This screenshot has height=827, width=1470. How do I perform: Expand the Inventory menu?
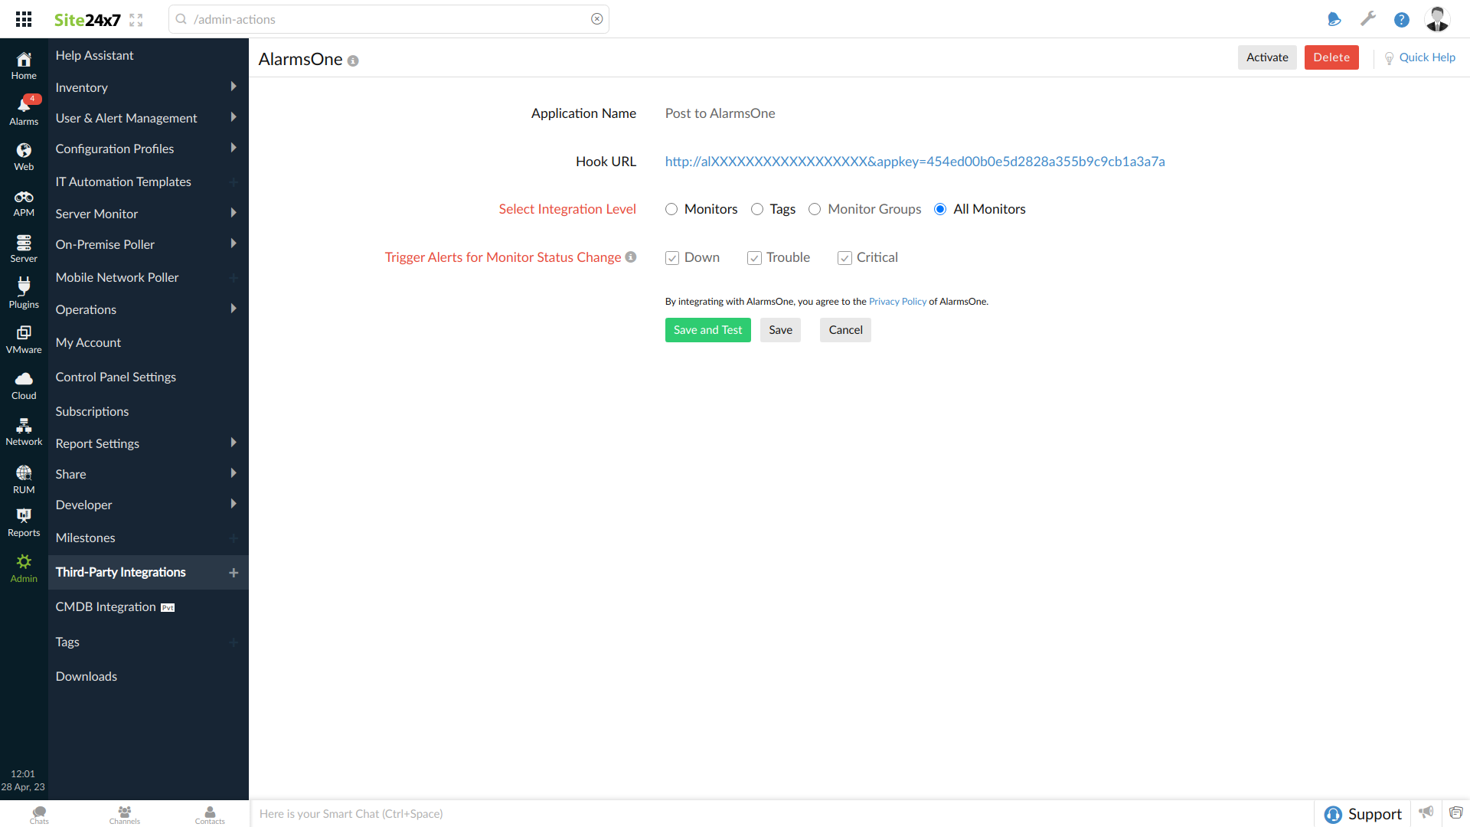81,87
